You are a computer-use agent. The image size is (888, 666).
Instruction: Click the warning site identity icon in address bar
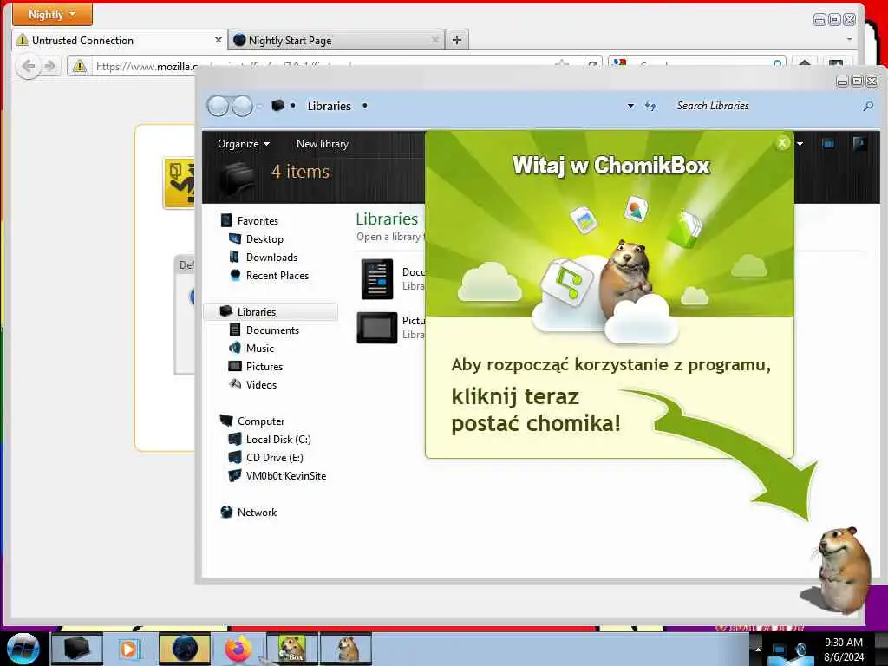tap(79, 66)
